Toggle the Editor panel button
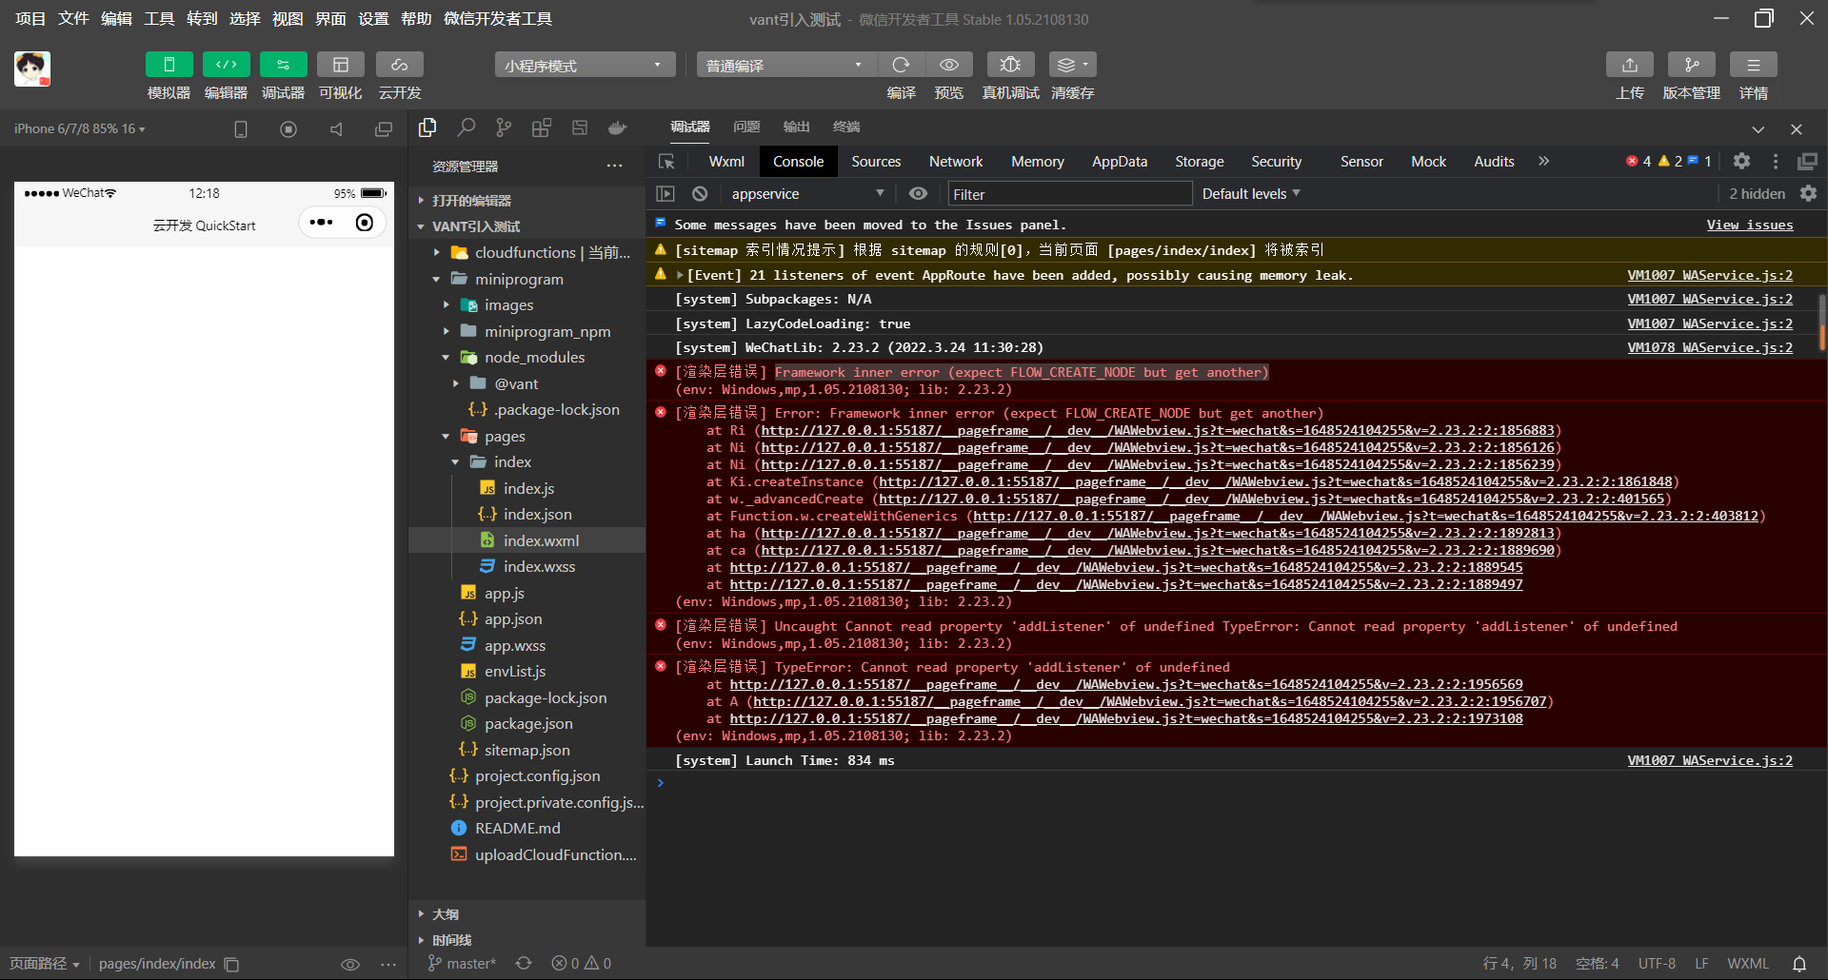 point(226,65)
